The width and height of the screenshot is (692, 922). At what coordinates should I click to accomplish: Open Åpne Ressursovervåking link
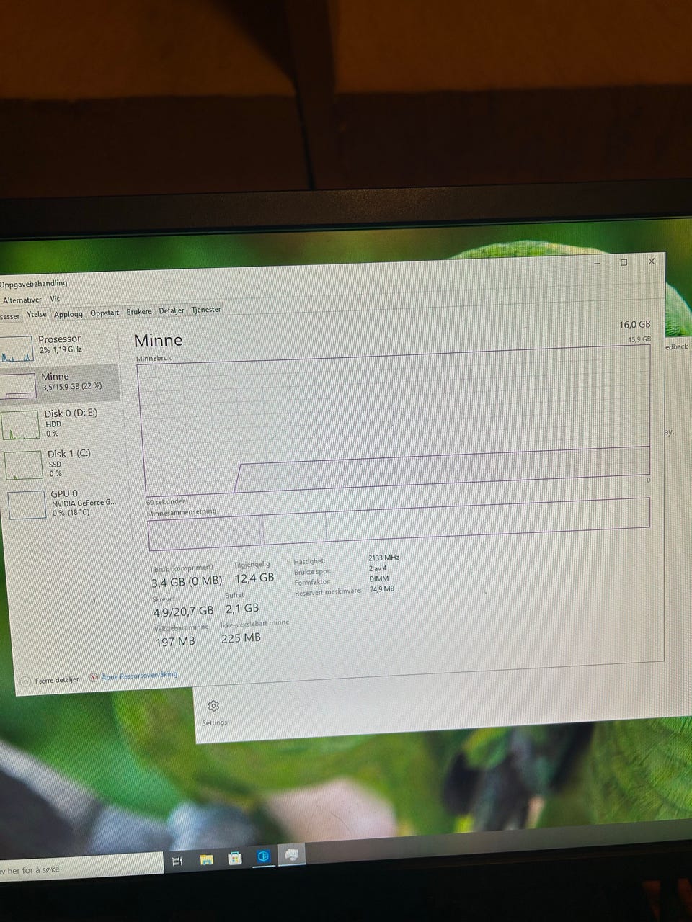click(133, 676)
